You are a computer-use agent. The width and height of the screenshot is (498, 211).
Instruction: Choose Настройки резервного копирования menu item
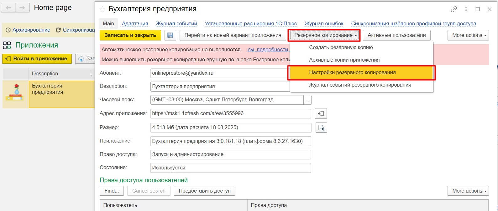(x=352, y=73)
